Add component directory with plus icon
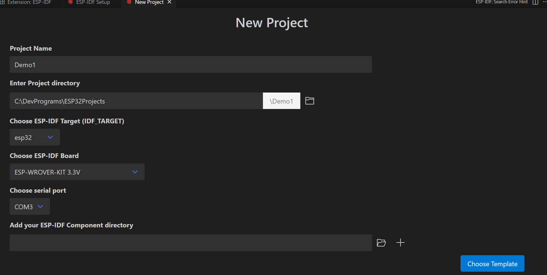Viewport: 547px width, 275px height. [400, 243]
